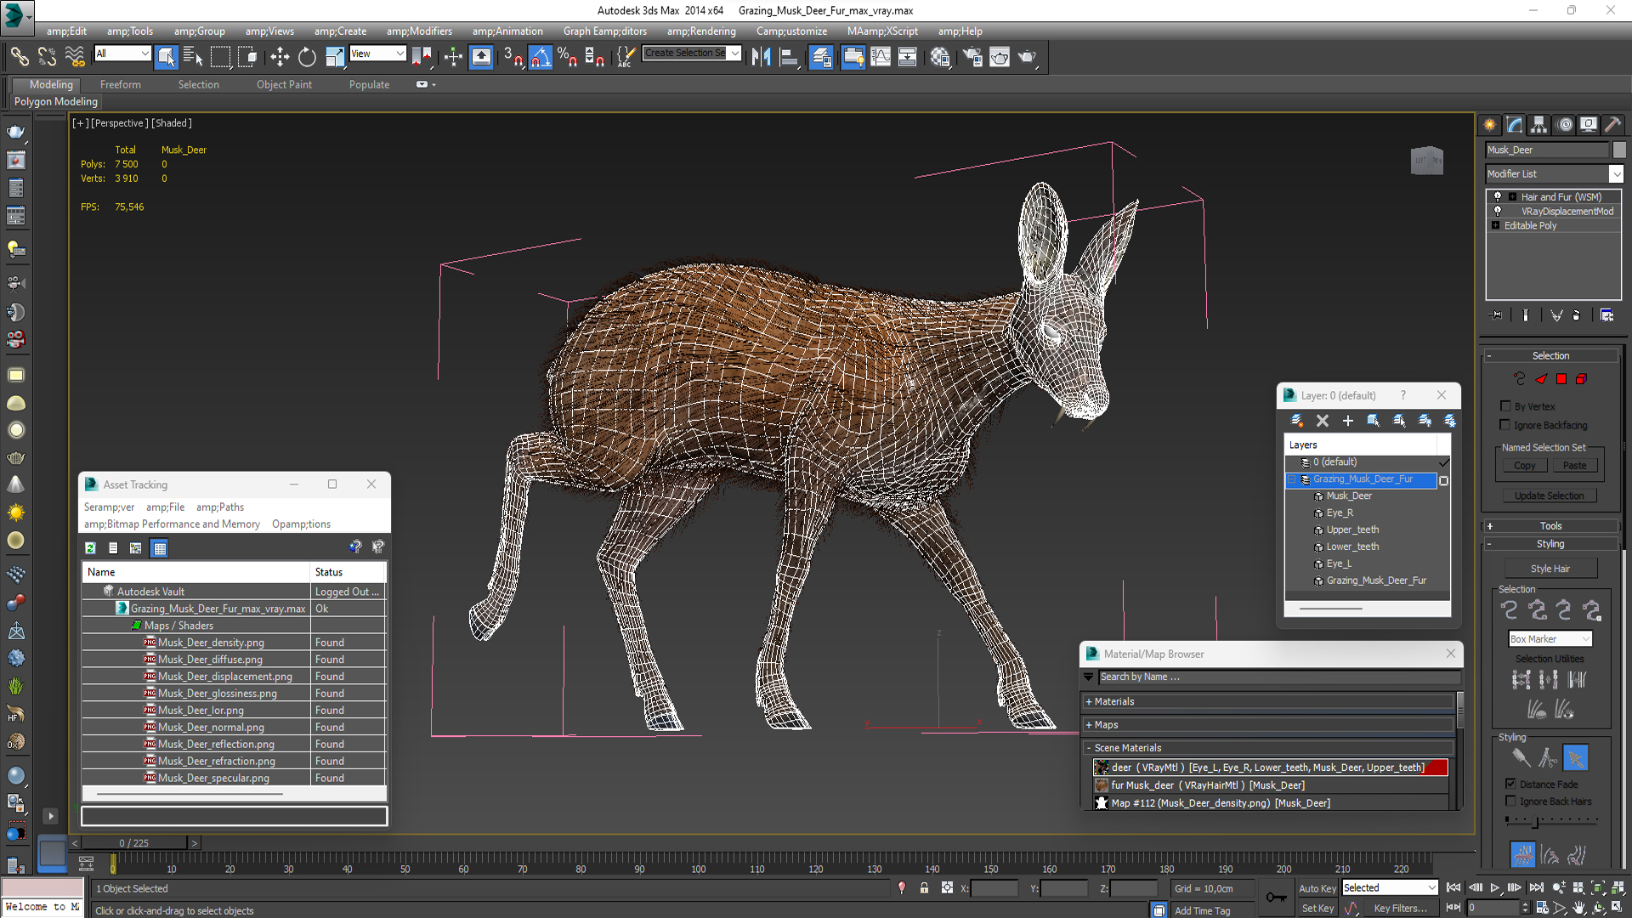The image size is (1632, 918).
Task: Switch to Hierarchy command panel tab
Action: tap(1539, 125)
